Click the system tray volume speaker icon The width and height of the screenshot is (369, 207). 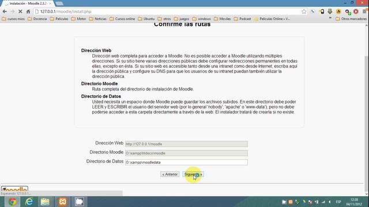tap(330, 202)
